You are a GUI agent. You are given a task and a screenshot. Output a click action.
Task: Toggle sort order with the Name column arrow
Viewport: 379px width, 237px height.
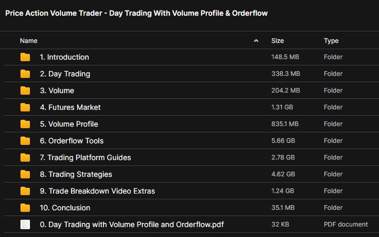click(256, 40)
